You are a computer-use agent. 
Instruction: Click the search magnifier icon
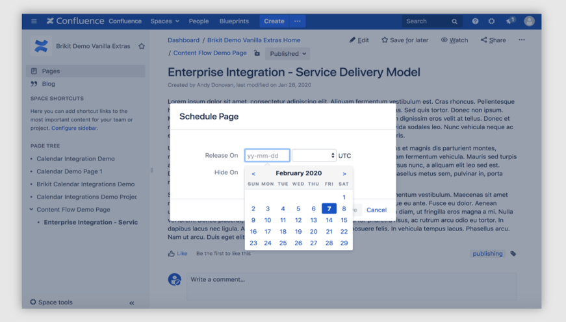coord(454,21)
